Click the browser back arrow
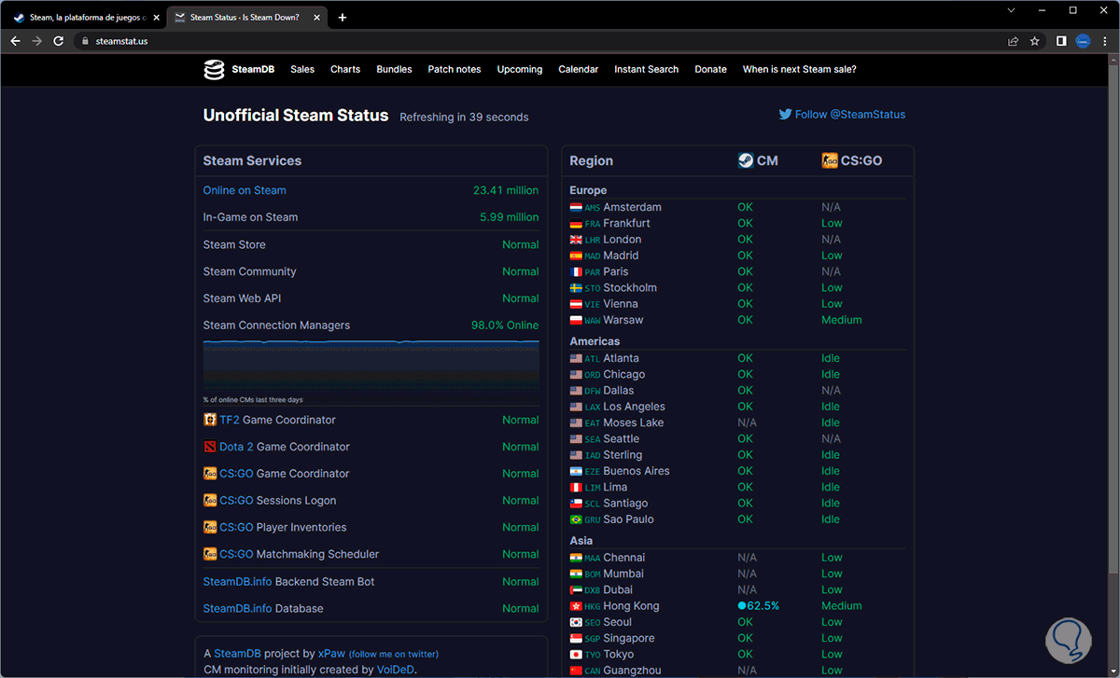The width and height of the screenshot is (1120, 678). pyautogui.click(x=15, y=41)
